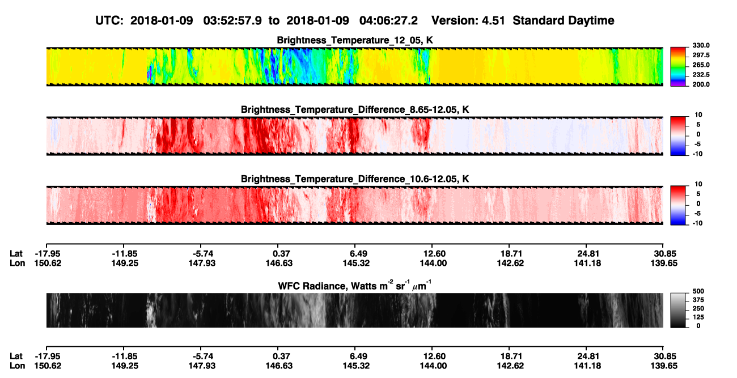737x378 pixels.
Task: Click latitude -11.85 on the axis above WFC Radiance
Action: (124, 253)
